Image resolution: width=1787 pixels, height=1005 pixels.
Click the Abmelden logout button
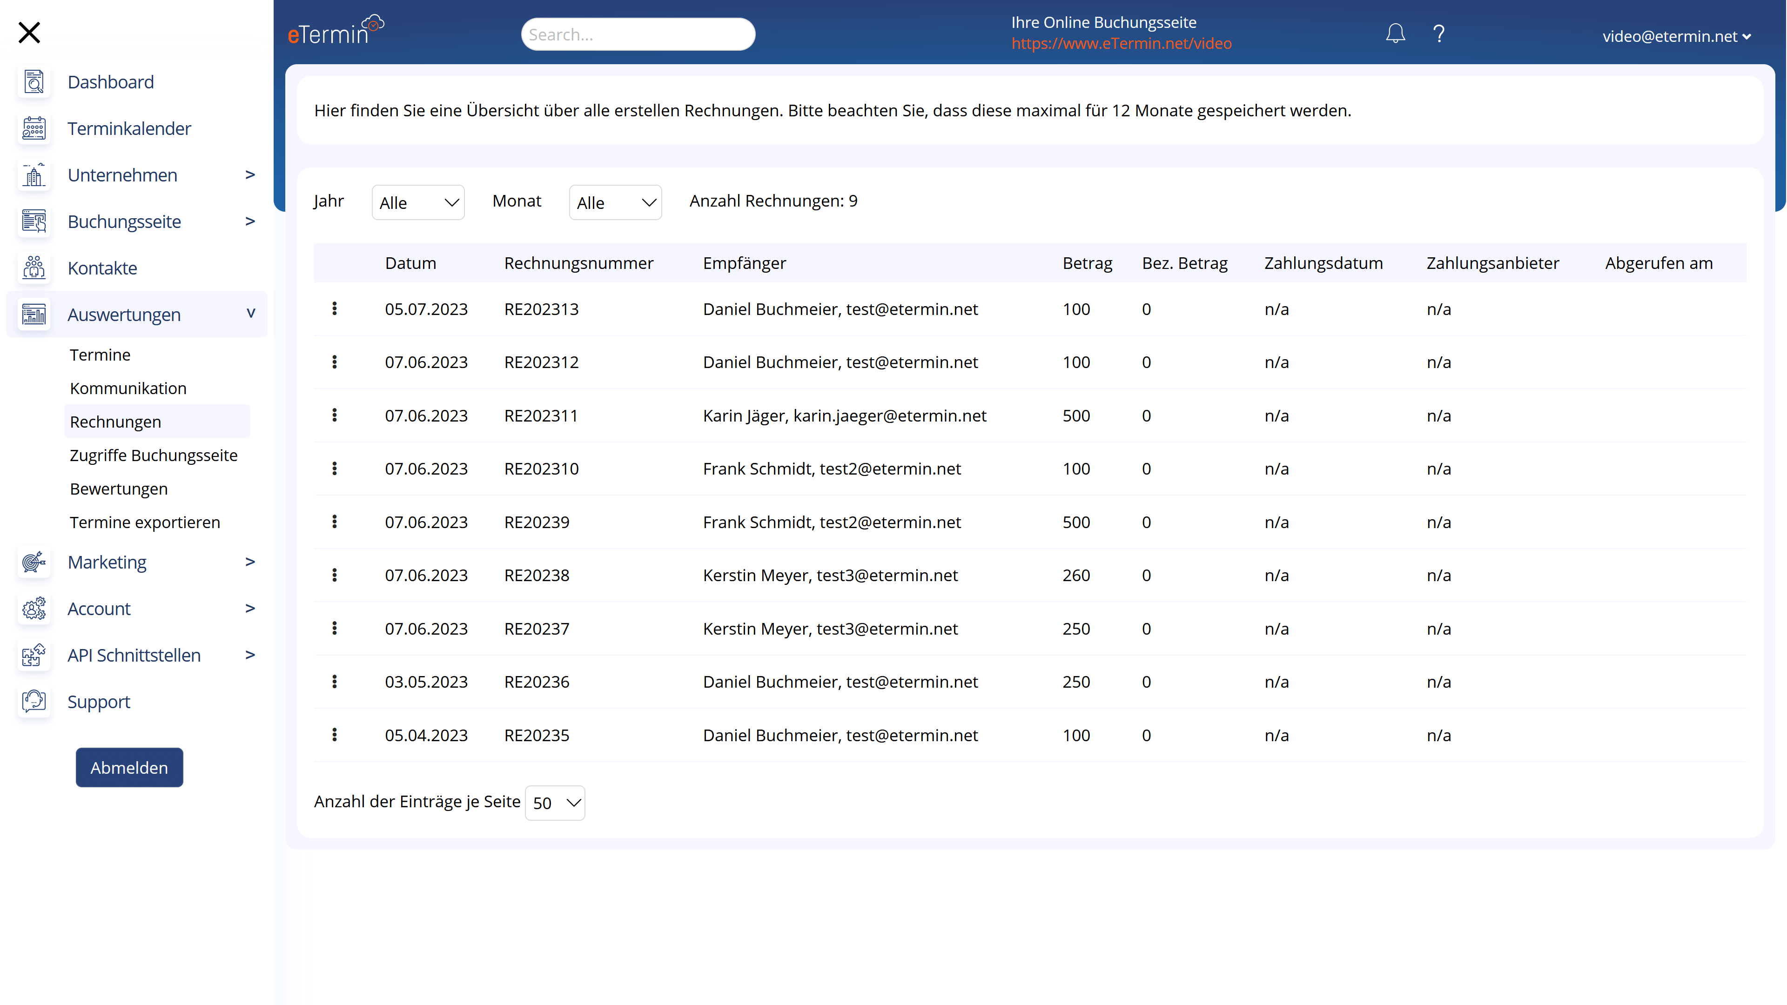tap(129, 767)
